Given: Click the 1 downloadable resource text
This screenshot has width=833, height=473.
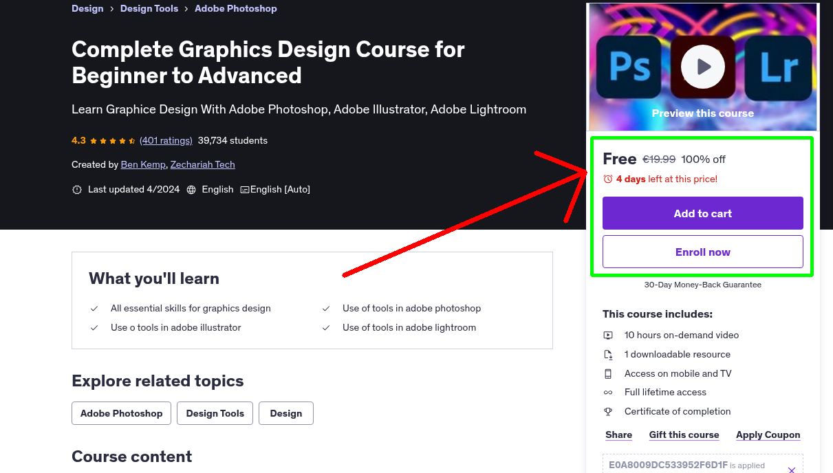Looking at the screenshot, I should click(x=678, y=355).
